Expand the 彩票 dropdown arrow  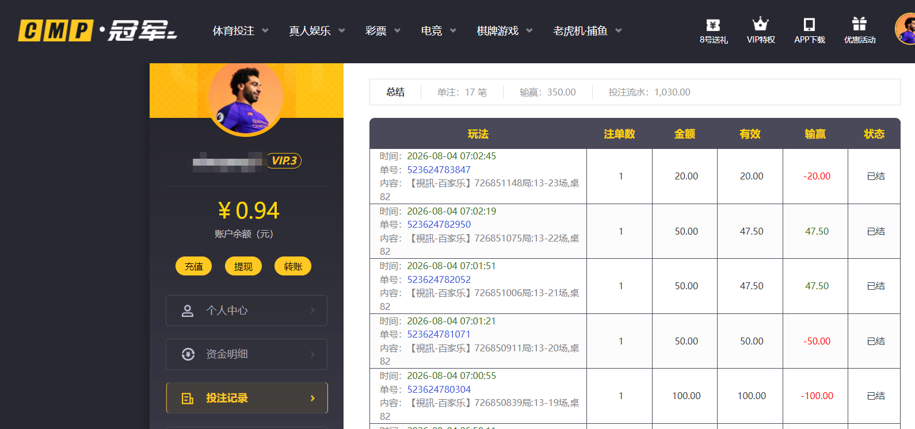click(x=397, y=30)
